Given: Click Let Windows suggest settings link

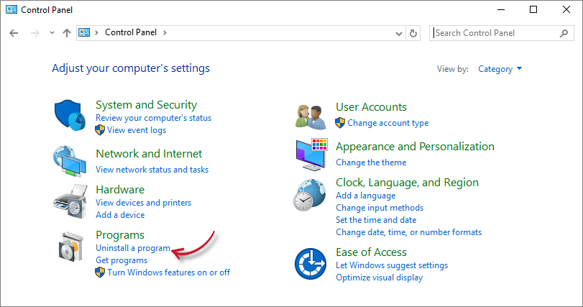Looking at the screenshot, I should tap(392, 265).
